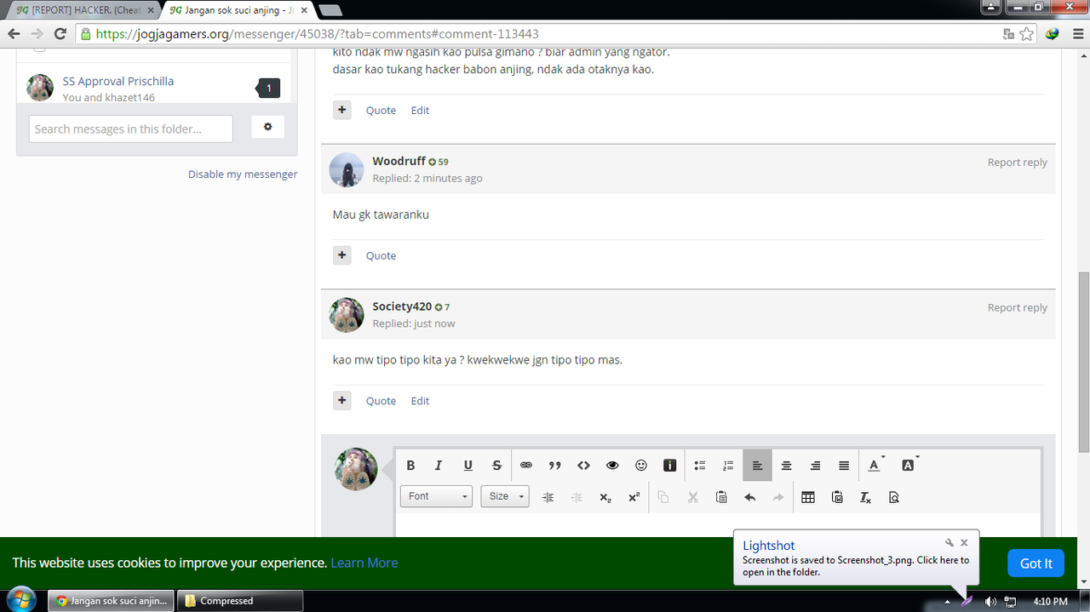
Task: Open the Windows Start menu
Action: coord(20,600)
